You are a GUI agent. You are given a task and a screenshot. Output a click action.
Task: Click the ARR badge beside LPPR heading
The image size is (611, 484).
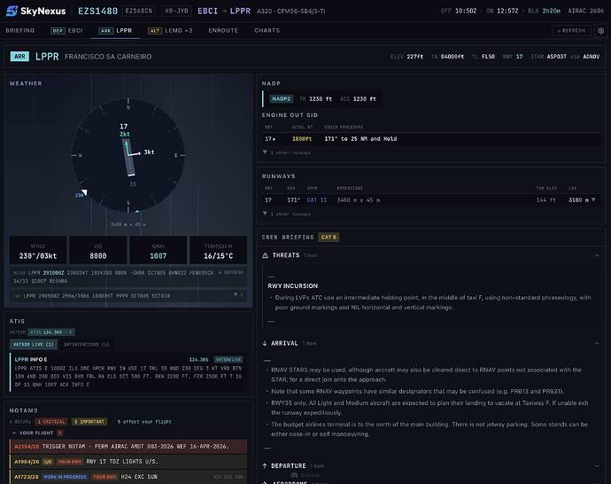(19, 57)
